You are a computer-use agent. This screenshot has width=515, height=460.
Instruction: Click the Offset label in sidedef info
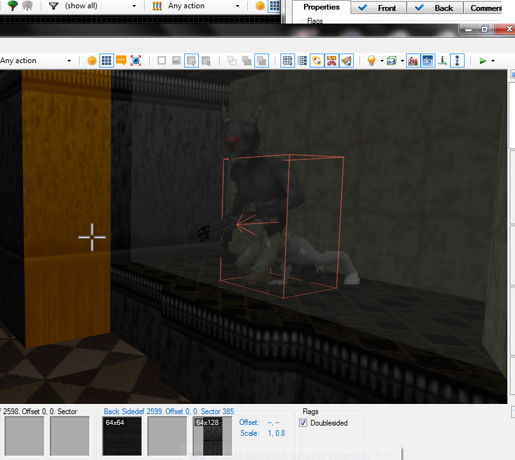pyautogui.click(x=249, y=422)
